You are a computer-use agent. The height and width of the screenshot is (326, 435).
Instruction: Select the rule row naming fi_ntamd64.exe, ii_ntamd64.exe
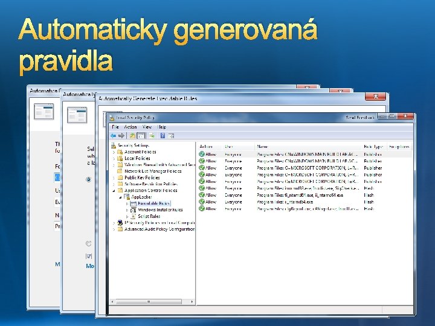(x=304, y=195)
